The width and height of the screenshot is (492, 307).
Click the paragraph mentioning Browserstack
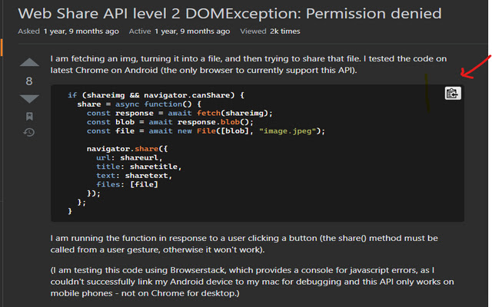(x=252, y=282)
